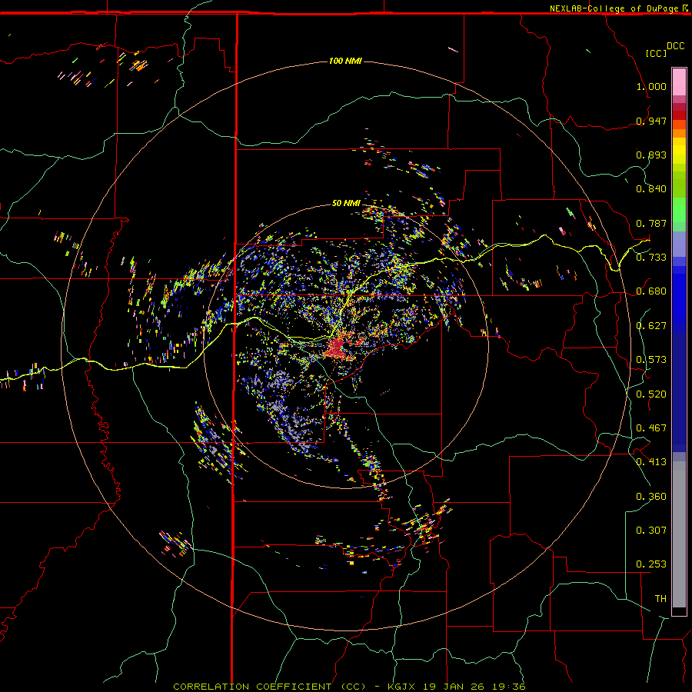The width and height of the screenshot is (692, 692).
Task: Click the 0.840 scale value
Action: pos(651,189)
